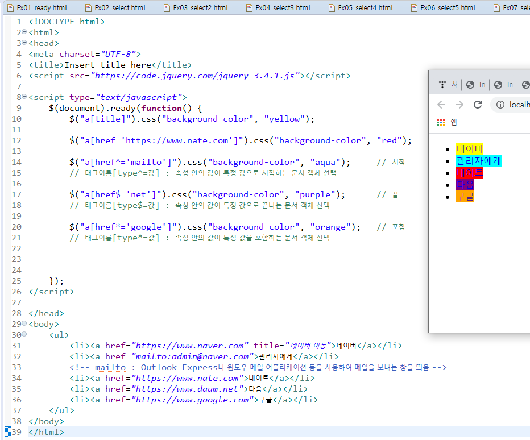Click line number 25 in the gutter
This screenshot has height=440, width=530.
coord(16,281)
